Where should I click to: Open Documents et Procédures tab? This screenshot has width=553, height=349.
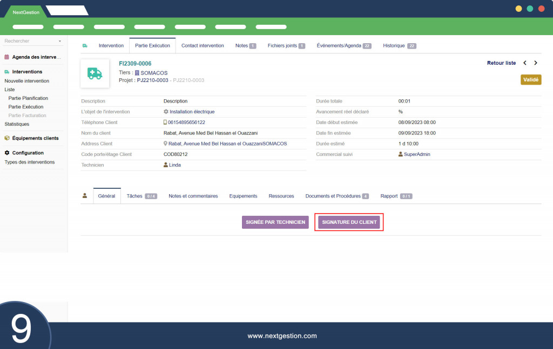coord(337,196)
